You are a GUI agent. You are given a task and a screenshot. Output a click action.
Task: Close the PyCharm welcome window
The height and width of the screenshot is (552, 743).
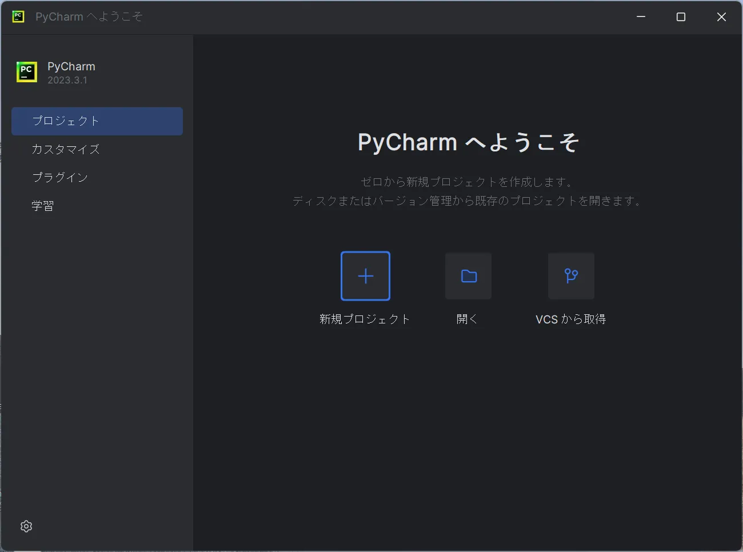(x=721, y=17)
